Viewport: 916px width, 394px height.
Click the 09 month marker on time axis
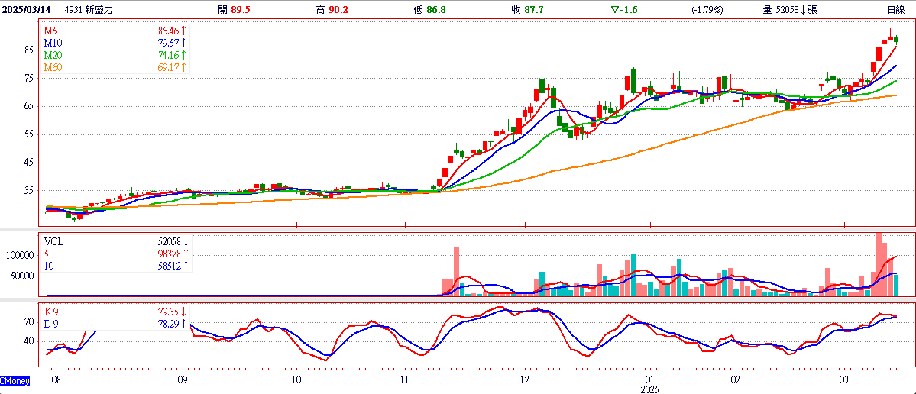[183, 380]
